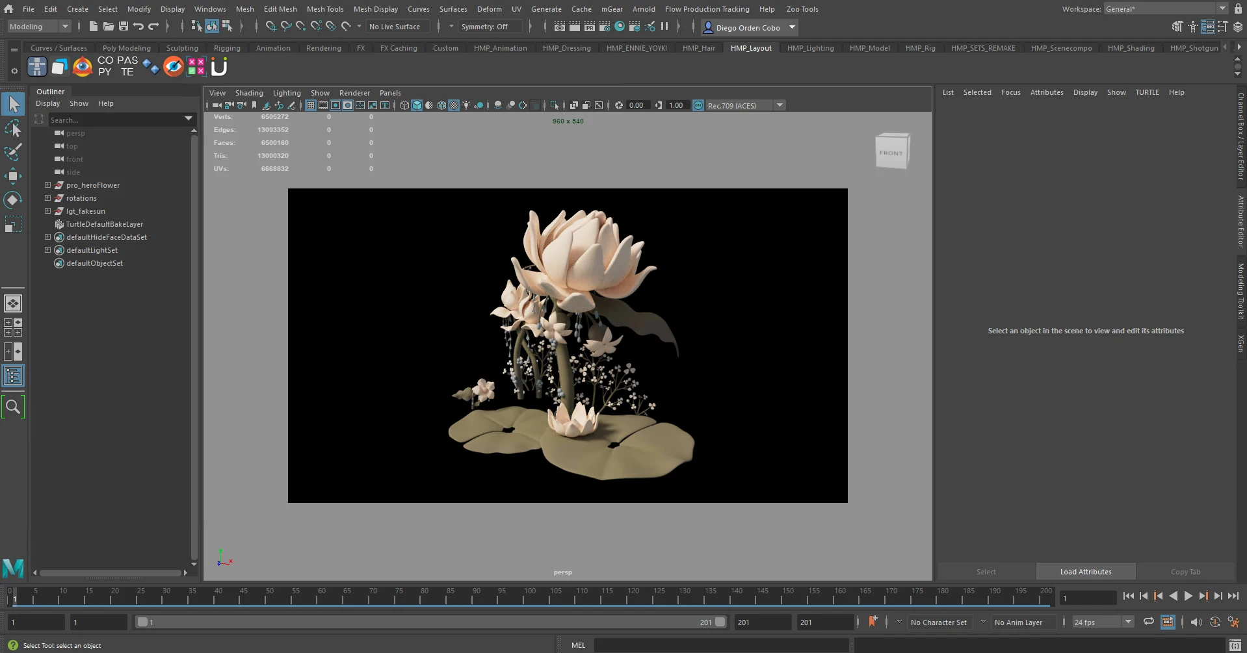Click the Save scene icon
Viewport: 1247px width, 653px height.
124,27
